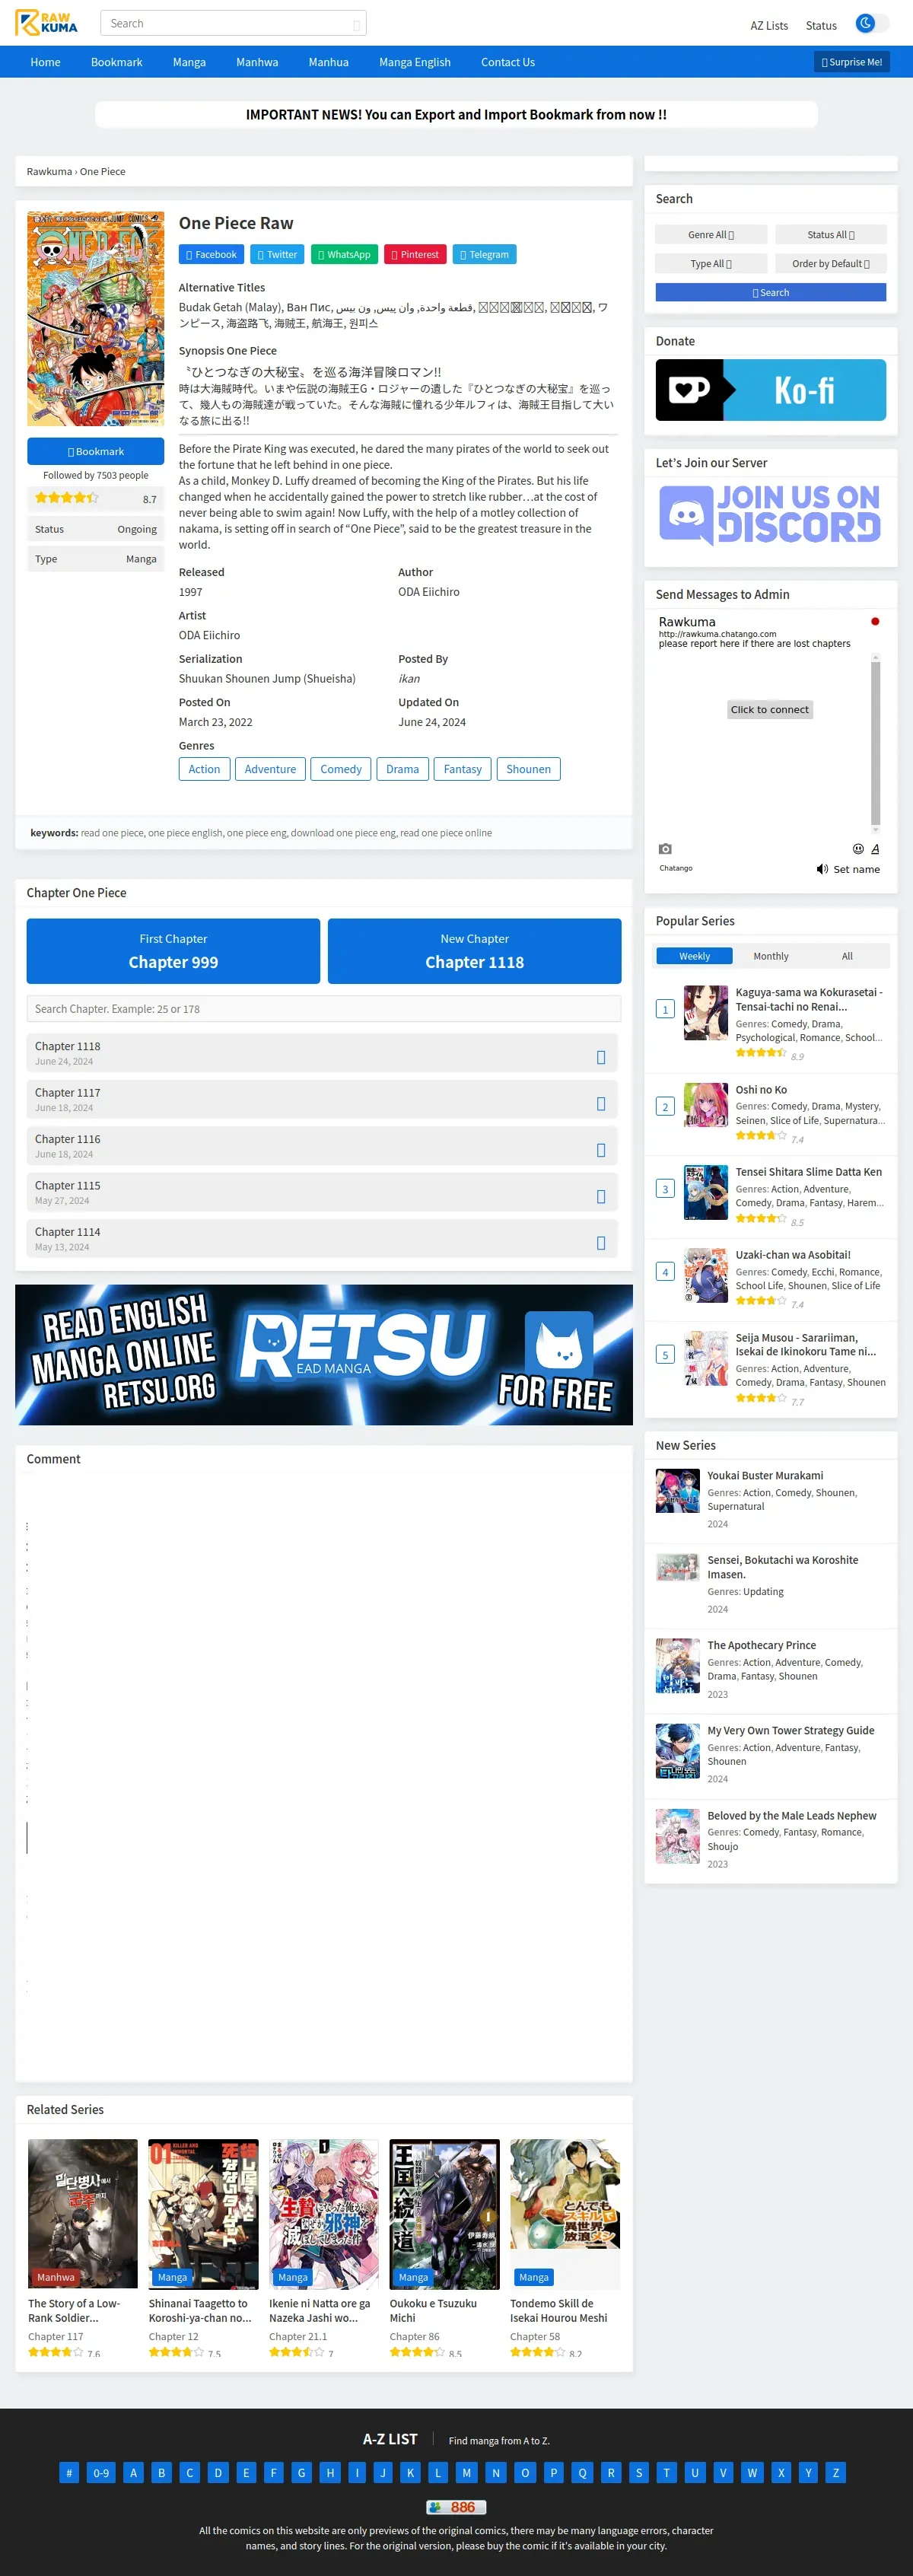Expand the Type All dropdown
913x2576 pixels.
click(x=711, y=264)
